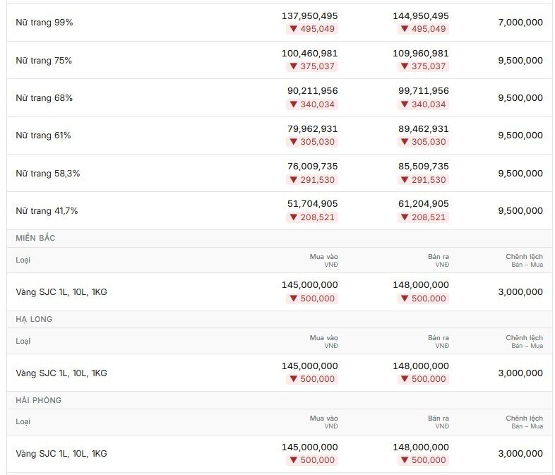Click the HẢI PHÒNG section header
555x475 pixels.
39,400
